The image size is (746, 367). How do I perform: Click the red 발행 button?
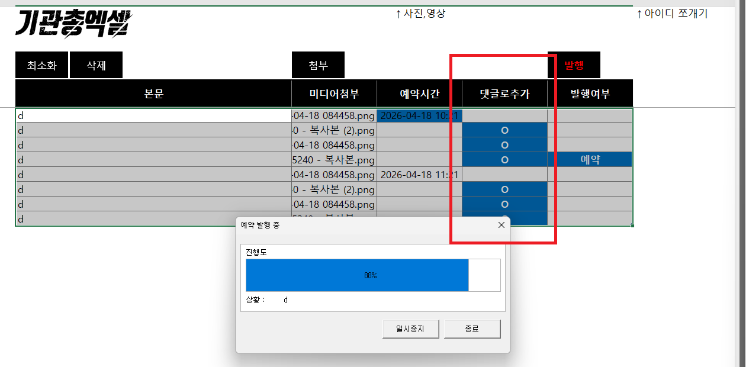(x=574, y=65)
